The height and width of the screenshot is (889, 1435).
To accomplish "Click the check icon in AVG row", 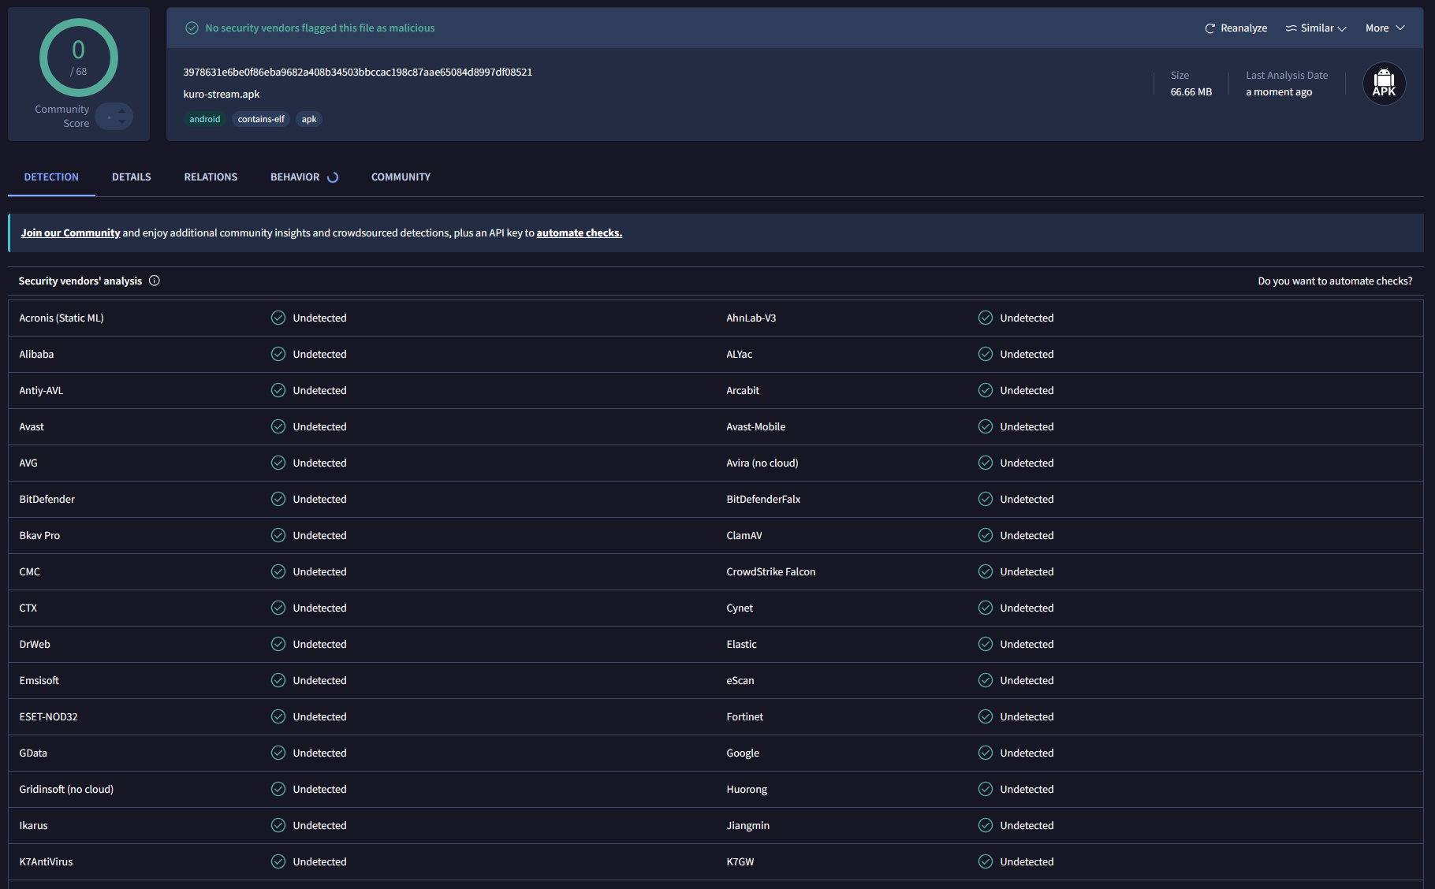I will pos(278,463).
